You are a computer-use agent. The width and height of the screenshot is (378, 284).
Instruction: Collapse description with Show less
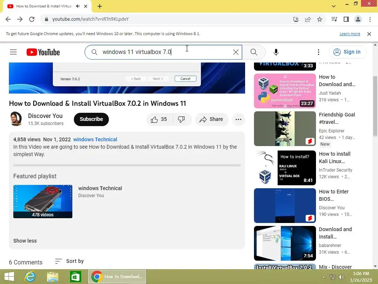pyautogui.click(x=25, y=241)
